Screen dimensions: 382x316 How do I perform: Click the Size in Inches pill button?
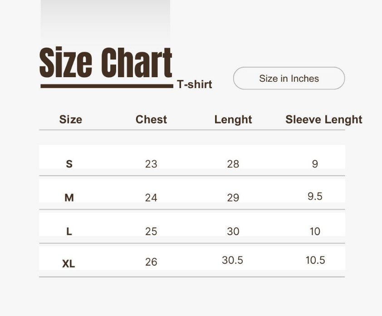tap(289, 79)
